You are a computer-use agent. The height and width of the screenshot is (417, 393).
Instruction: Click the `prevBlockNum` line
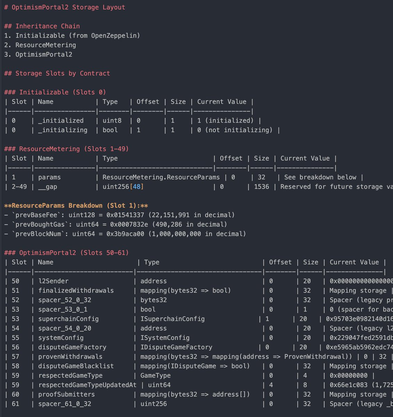tap(125, 234)
